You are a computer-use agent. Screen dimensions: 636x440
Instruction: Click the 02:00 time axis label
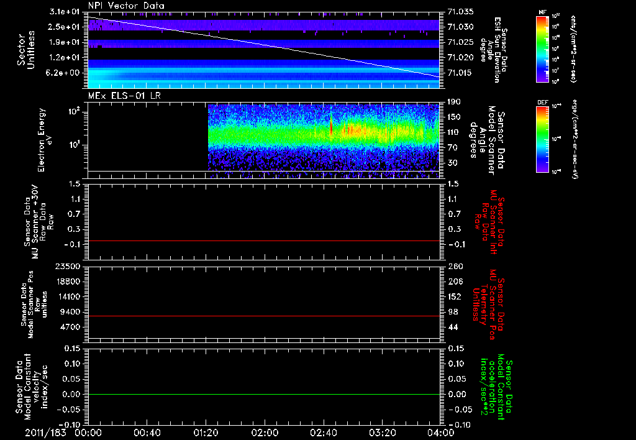point(265,433)
